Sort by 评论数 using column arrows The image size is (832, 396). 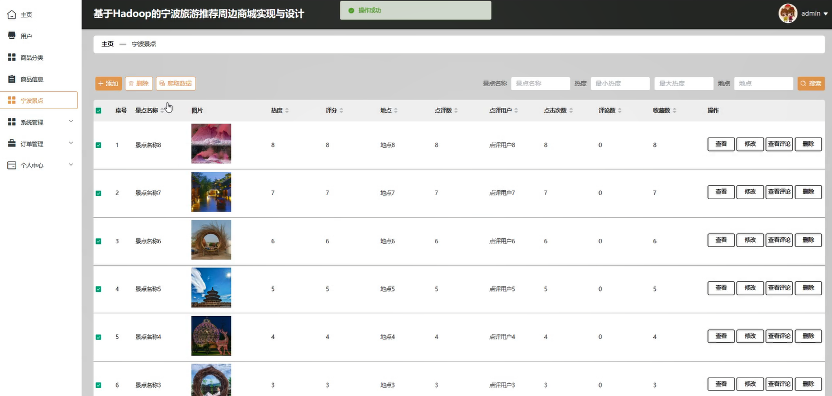tap(620, 111)
